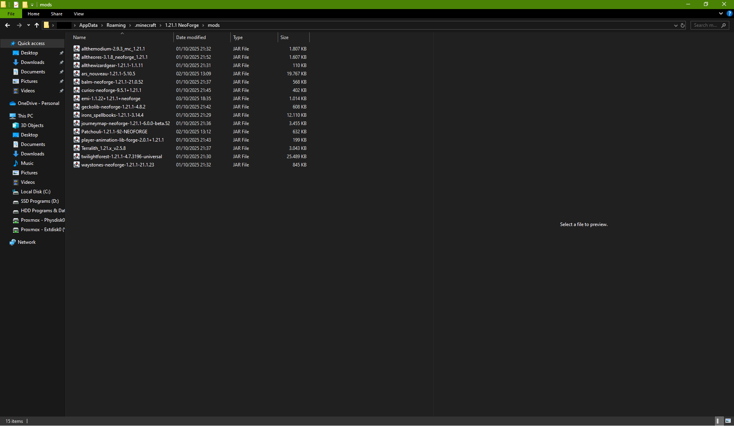
Task: Sort by the Date modified column header
Action: pyautogui.click(x=191, y=37)
